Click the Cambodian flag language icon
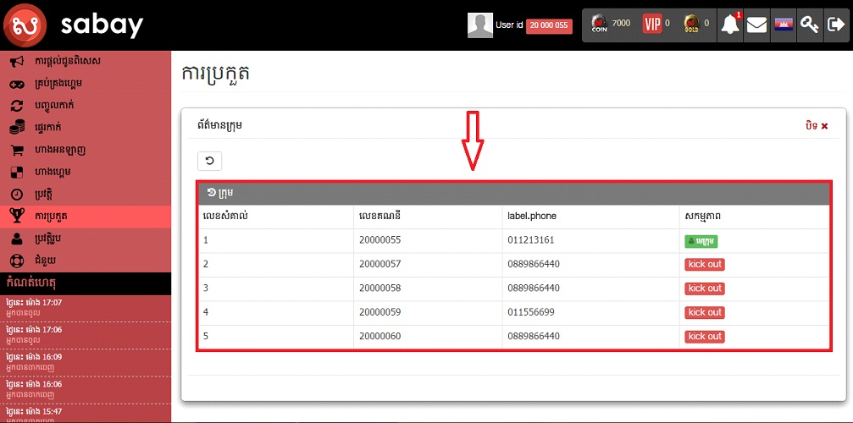Screen dimensions: 853x423 pyautogui.click(x=783, y=25)
